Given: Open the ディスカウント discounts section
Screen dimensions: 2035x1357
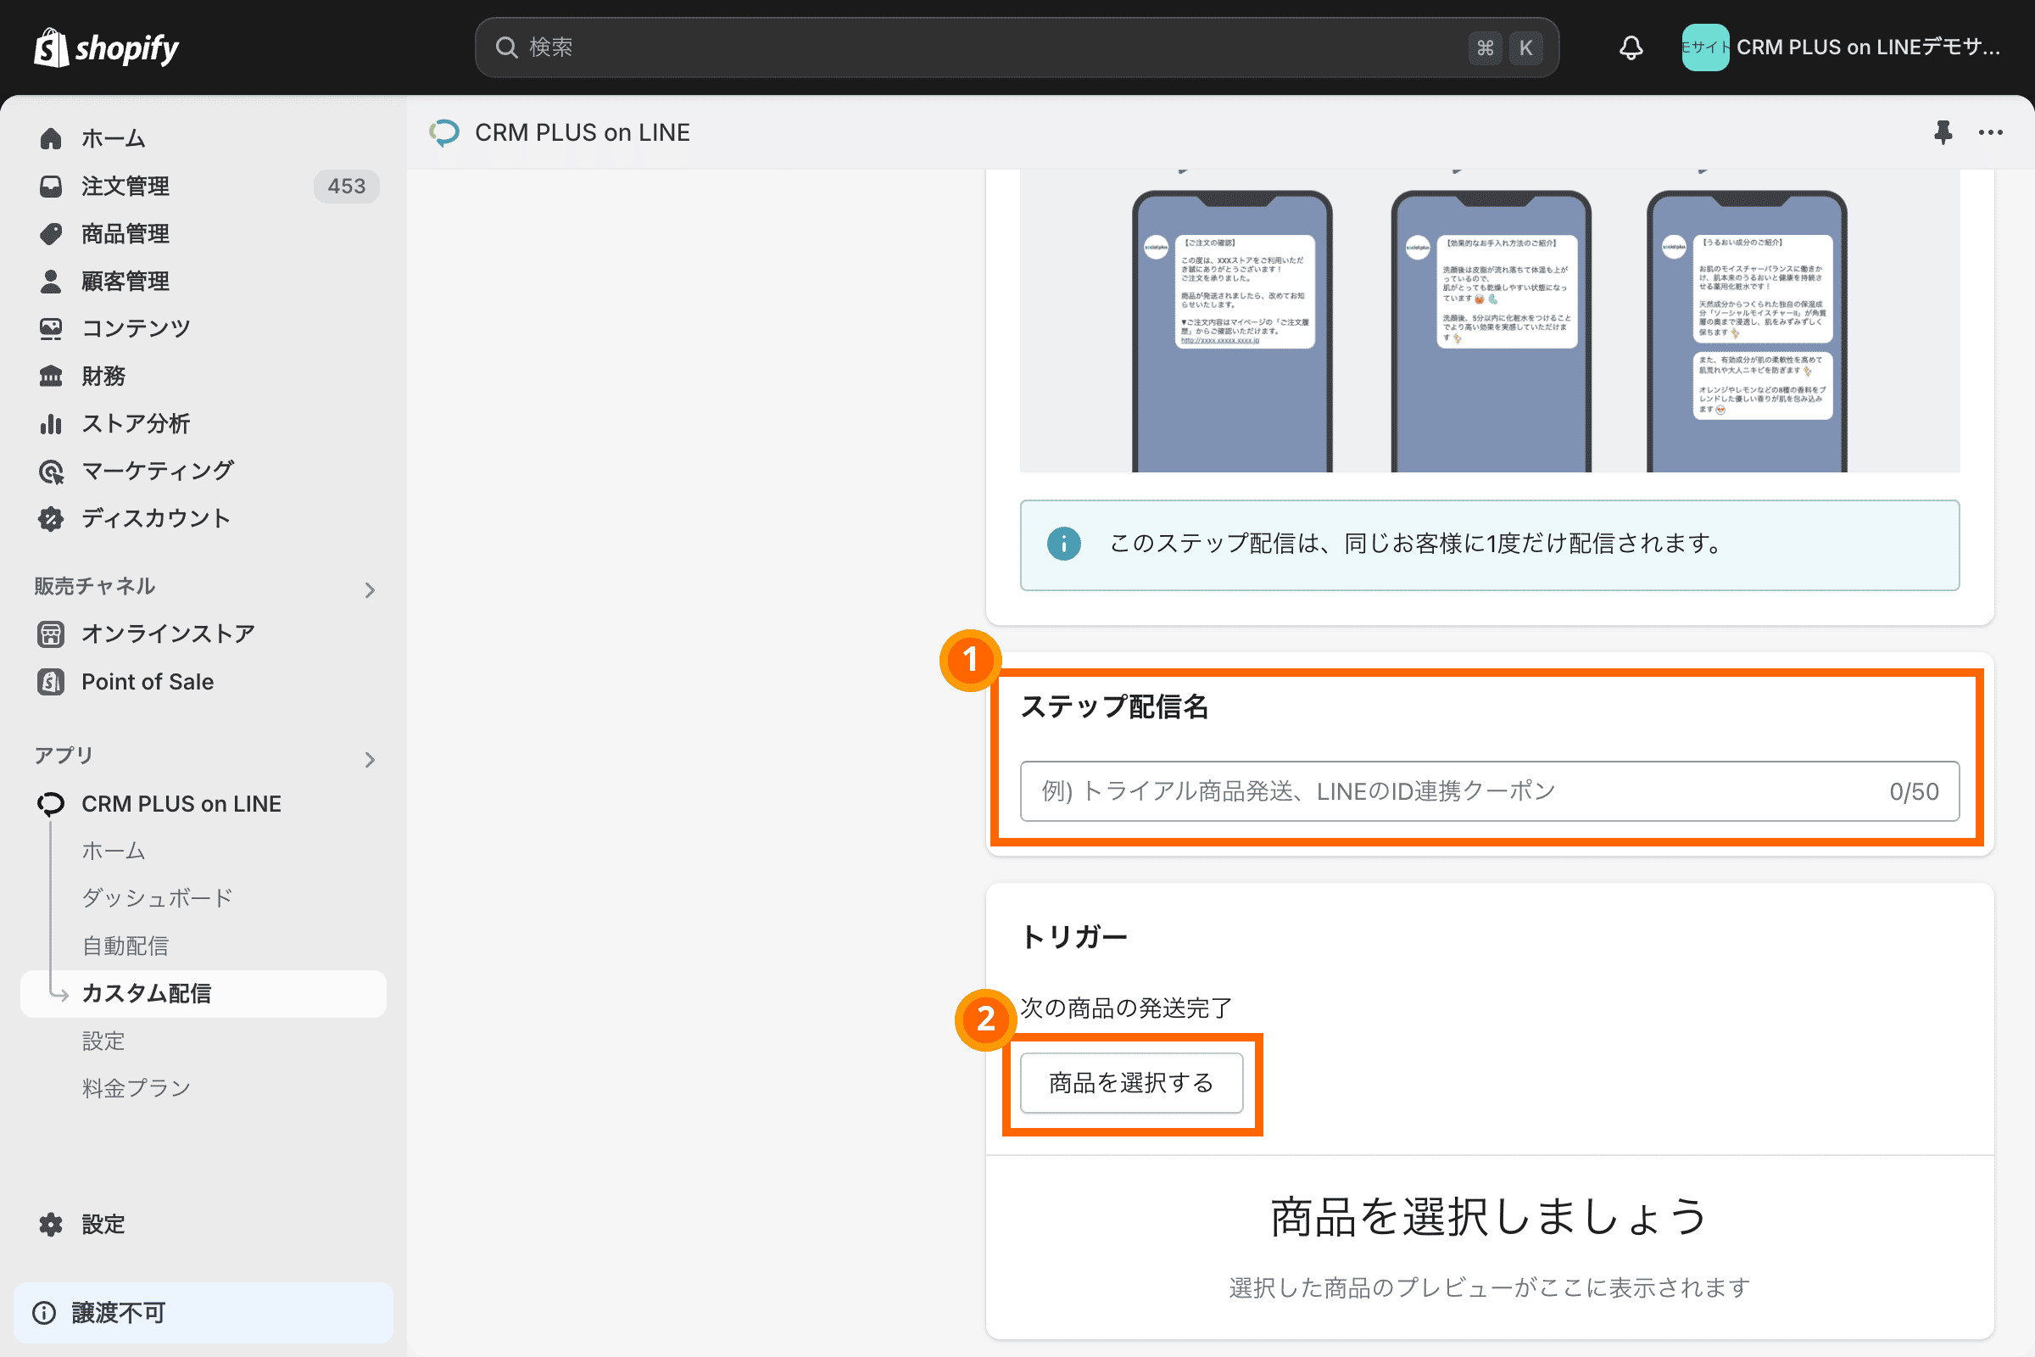Looking at the screenshot, I should pos(156,517).
